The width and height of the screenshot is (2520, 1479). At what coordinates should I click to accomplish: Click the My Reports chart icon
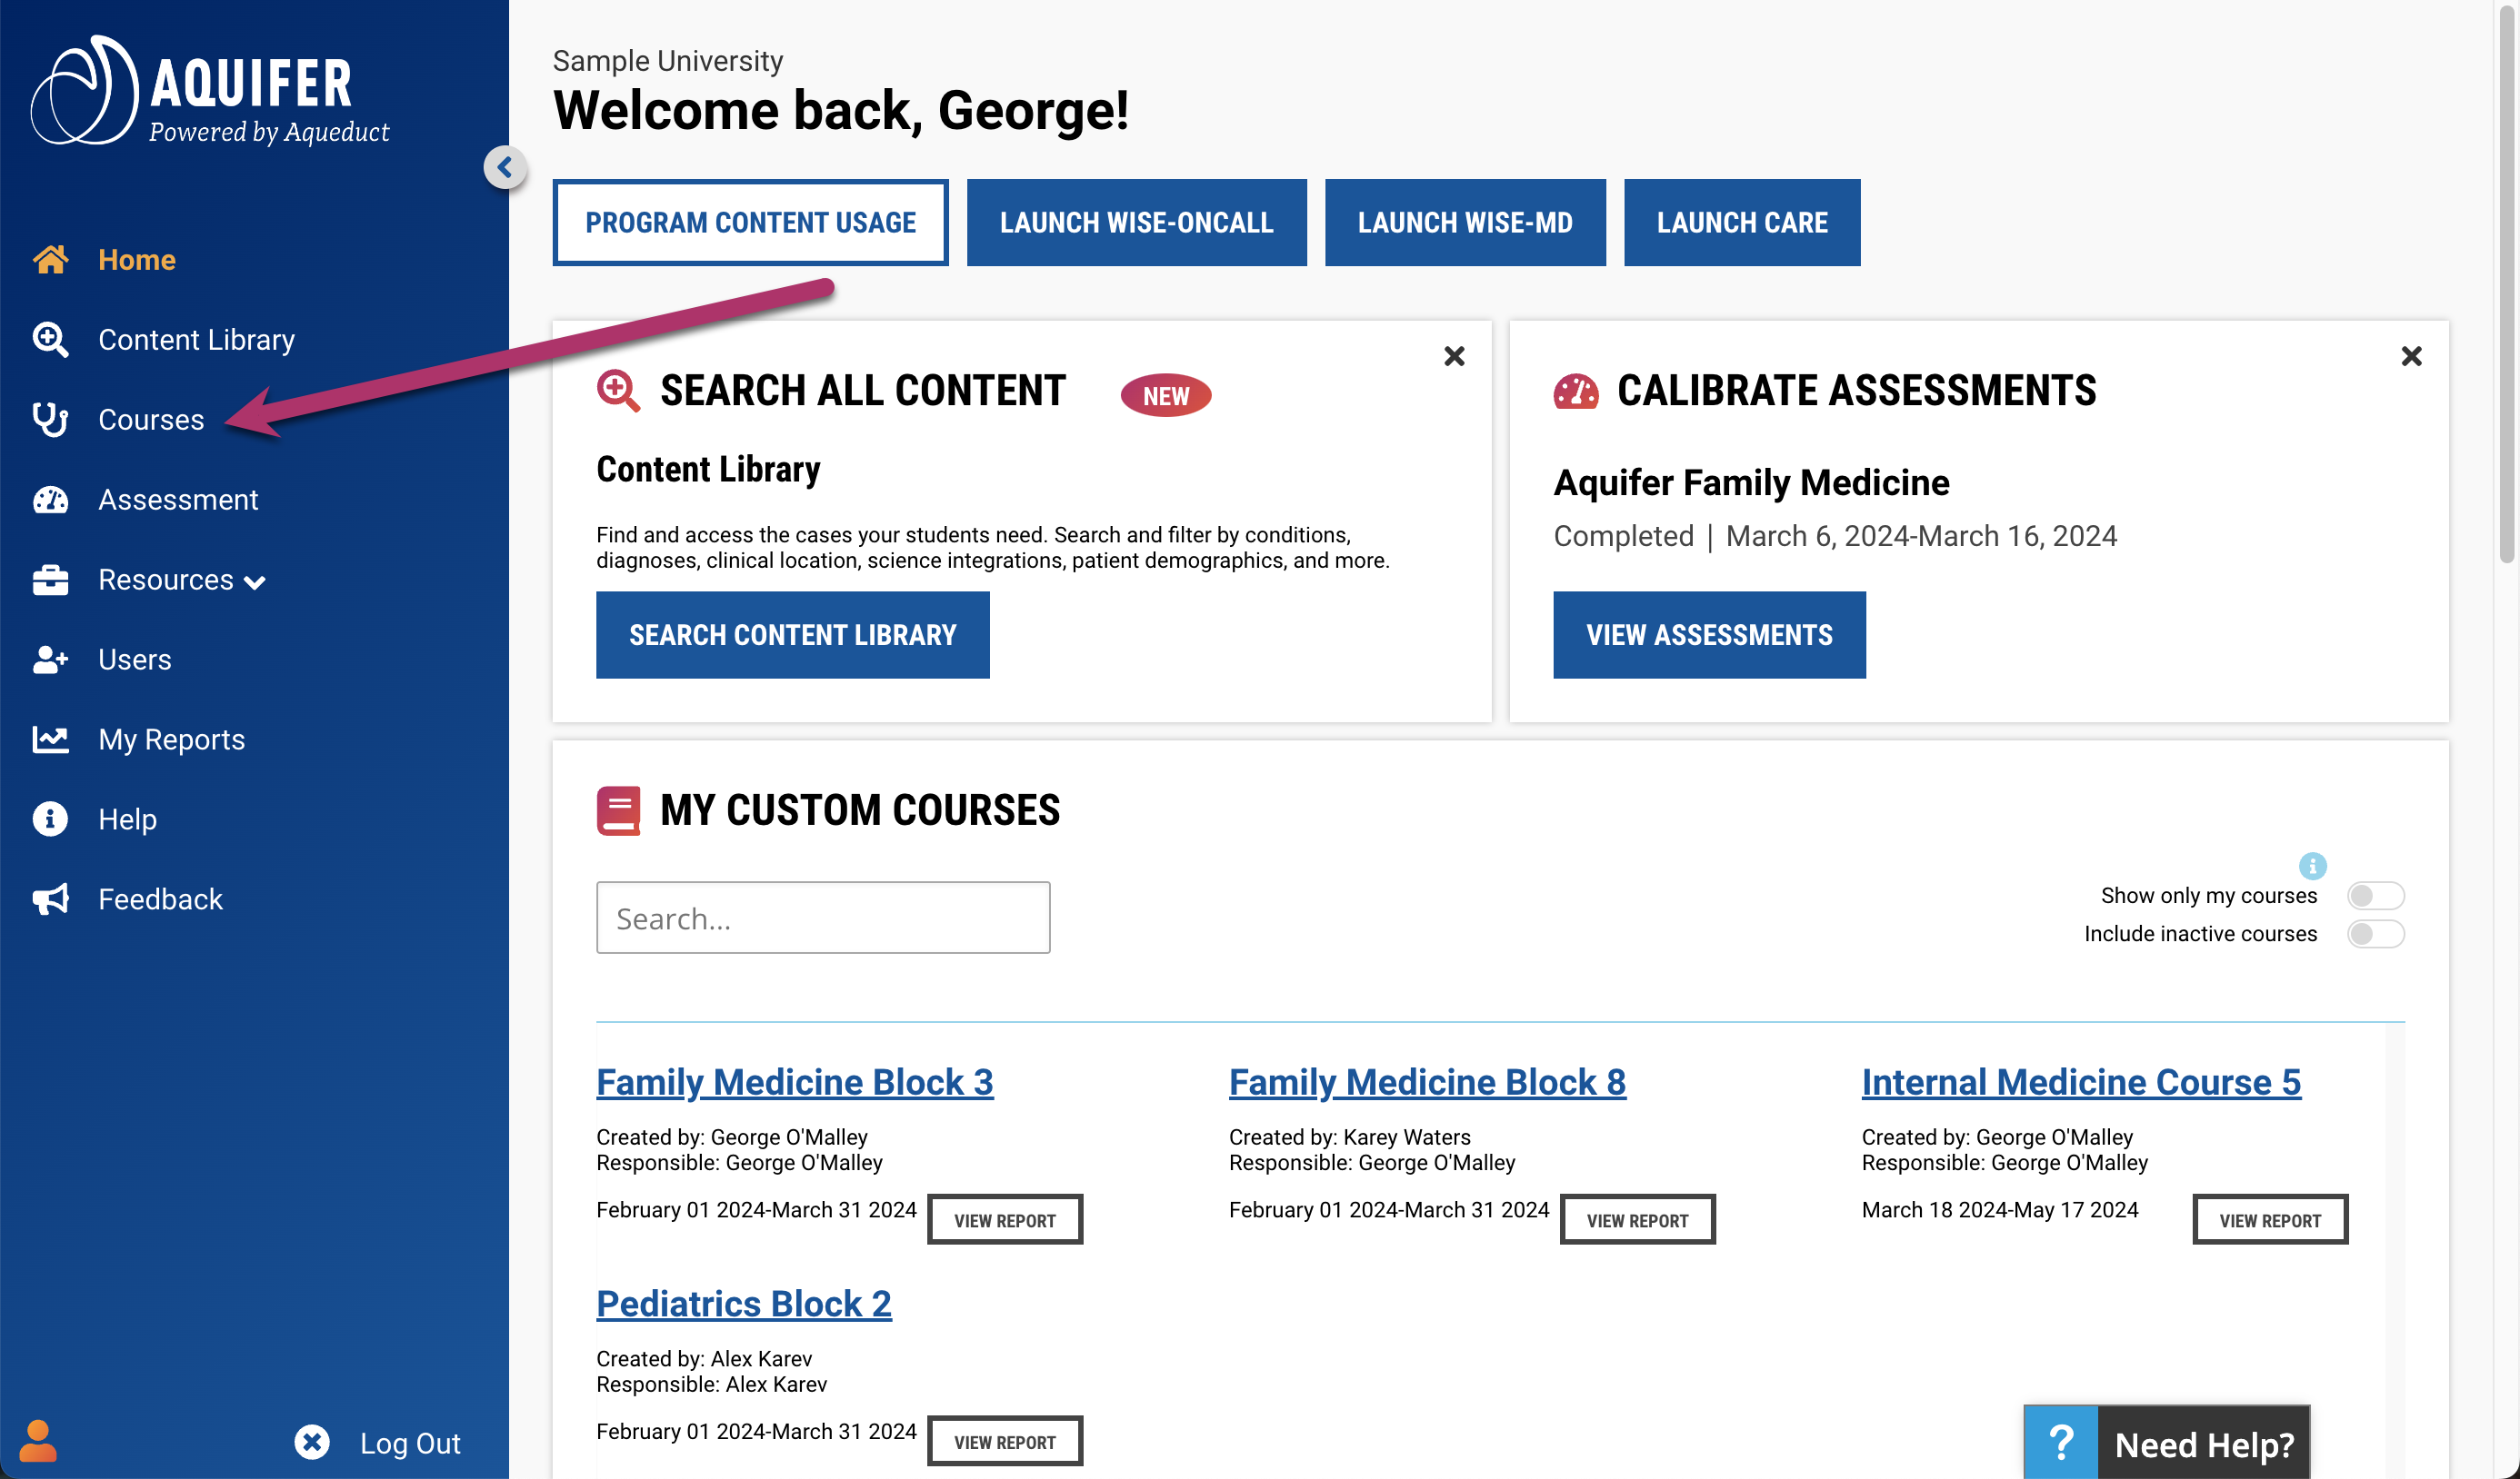click(50, 739)
